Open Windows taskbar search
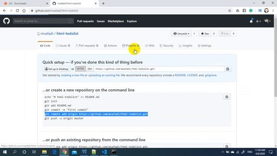The height and width of the screenshot is (156, 277). point(15,152)
